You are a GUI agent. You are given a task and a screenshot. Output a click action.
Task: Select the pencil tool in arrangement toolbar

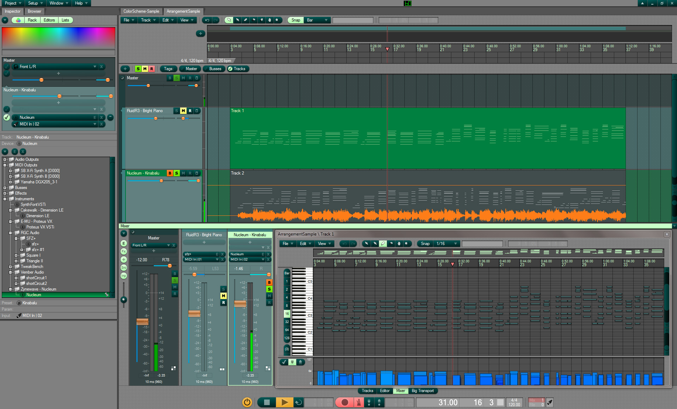point(245,20)
